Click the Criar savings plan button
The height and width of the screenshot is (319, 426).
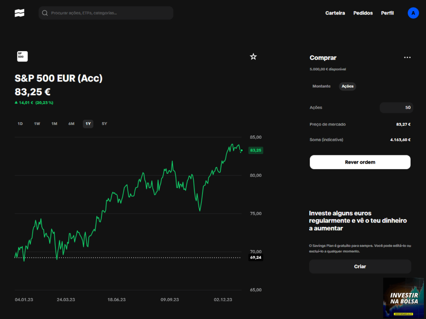point(360,266)
